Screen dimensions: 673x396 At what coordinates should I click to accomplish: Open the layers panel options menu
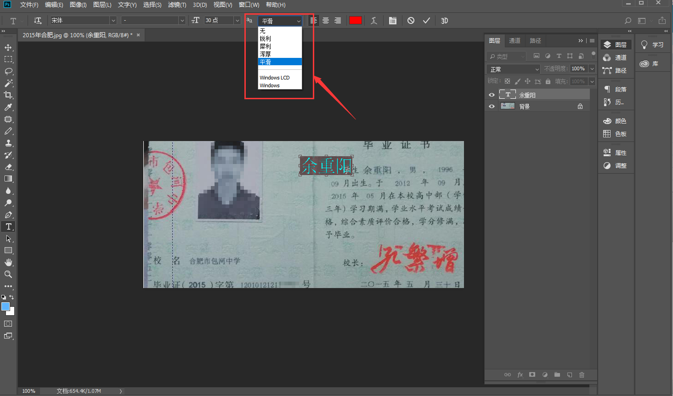(592, 41)
